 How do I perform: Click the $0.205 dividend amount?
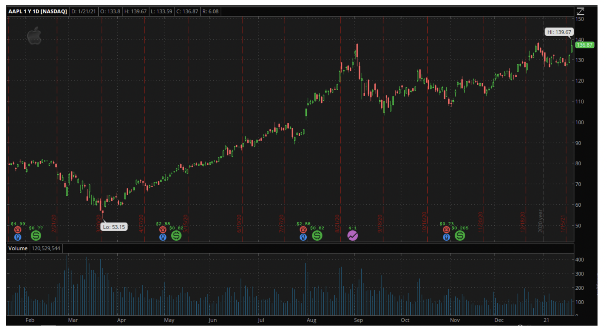point(460,228)
